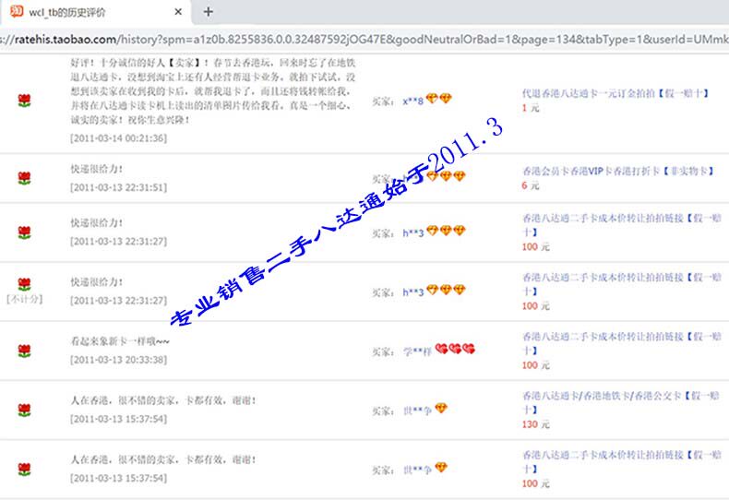Click the diamond rank icons beside x**8
729x500 pixels.
pyautogui.click(x=439, y=99)
